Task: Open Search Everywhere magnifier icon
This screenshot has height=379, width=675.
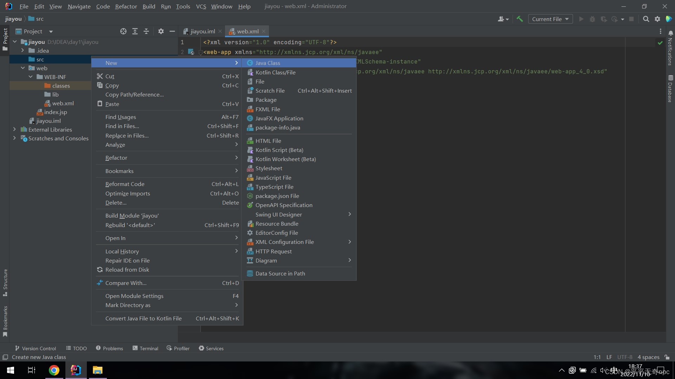Action: [x=646, y=19]
